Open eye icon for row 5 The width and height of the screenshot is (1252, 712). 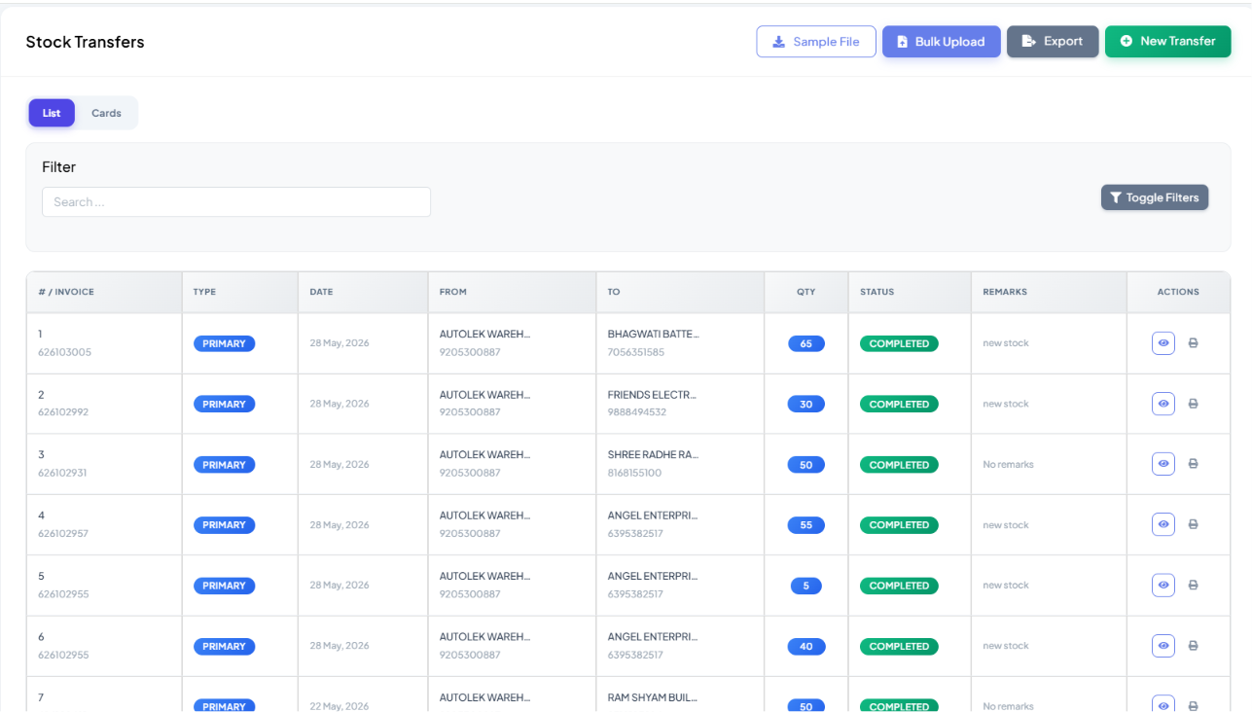point(1163,586)
